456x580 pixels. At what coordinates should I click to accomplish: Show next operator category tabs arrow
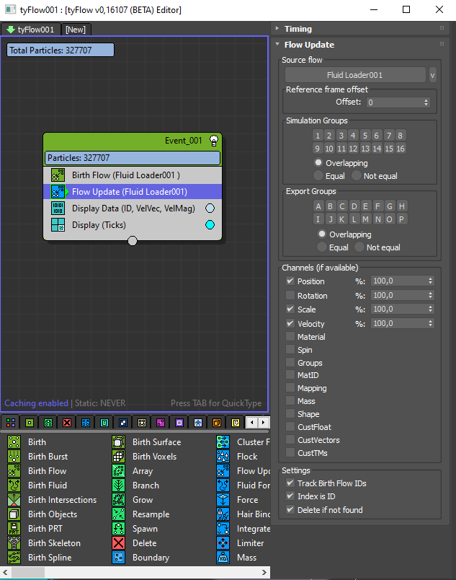pos(263,423)
